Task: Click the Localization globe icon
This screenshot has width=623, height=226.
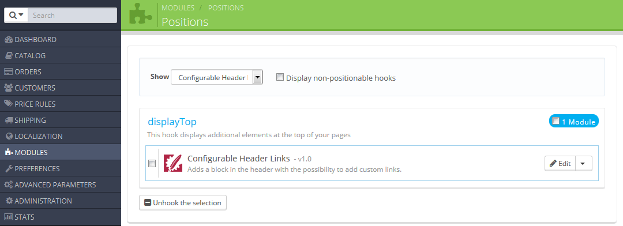Action: [x=10, y=136]
